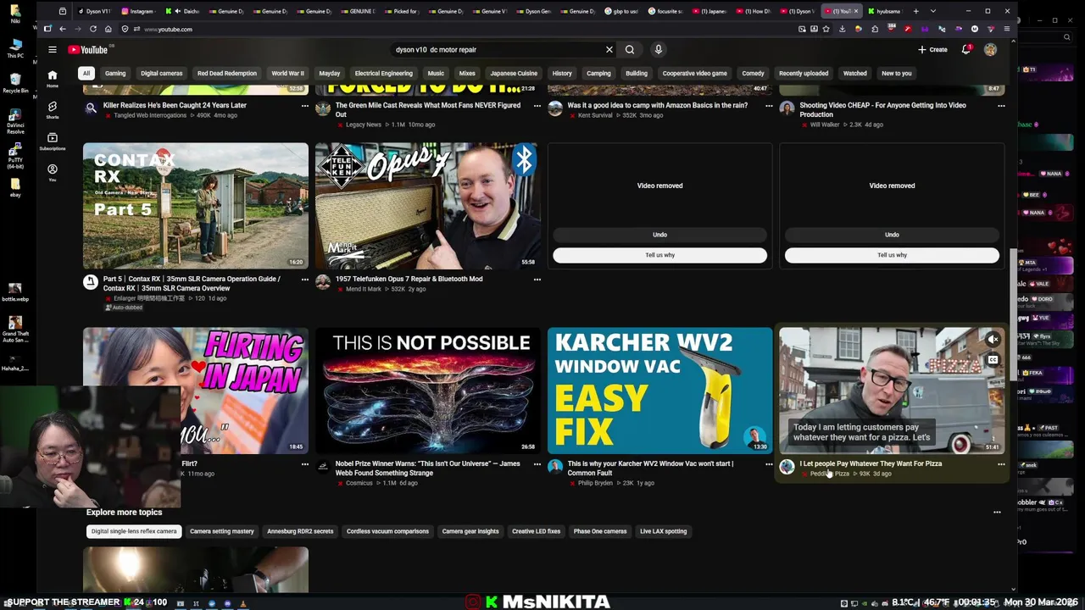Undo the second removed video

(x=892, y=235)
